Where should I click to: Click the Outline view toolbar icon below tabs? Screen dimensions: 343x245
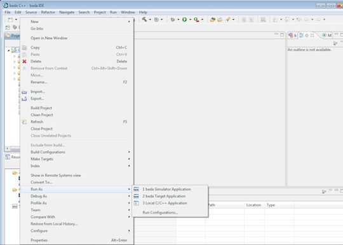coord(335,43)
